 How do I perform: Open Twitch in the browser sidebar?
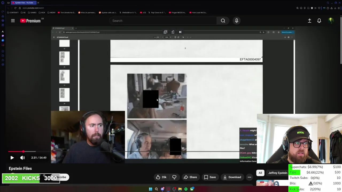3,36
